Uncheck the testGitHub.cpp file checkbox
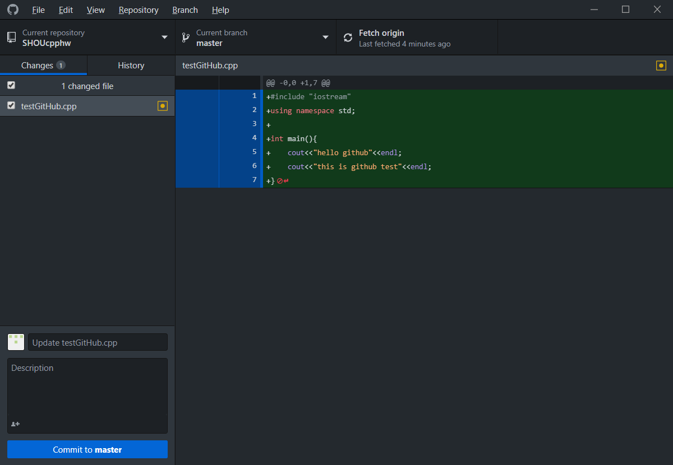This screenshot has height=465, width=673. (x=11, y=106)
